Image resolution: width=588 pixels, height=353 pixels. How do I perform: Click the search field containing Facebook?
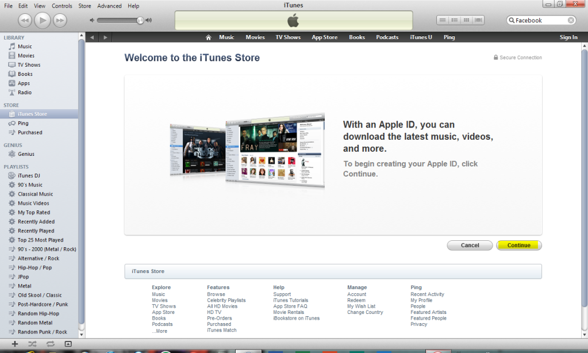(x=541, y=20)
